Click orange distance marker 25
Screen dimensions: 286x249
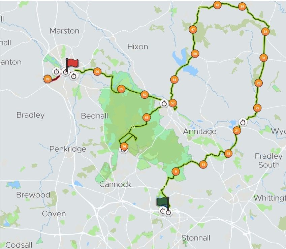(x=257, y=108)
